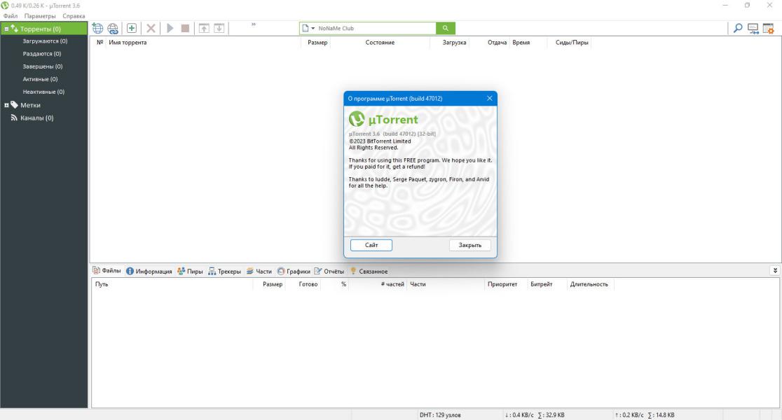Click the µTorrent title bar app icon
This screenshot has height=420, width=782.
coord(5,6)
